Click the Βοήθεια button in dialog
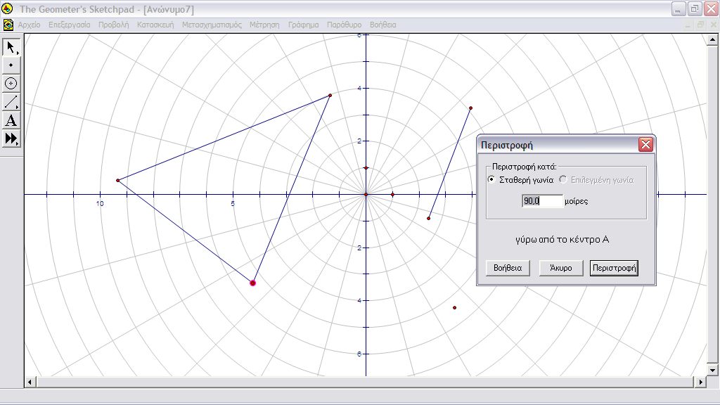Viewport: 720px width, 405px height. tap(508, 268)
